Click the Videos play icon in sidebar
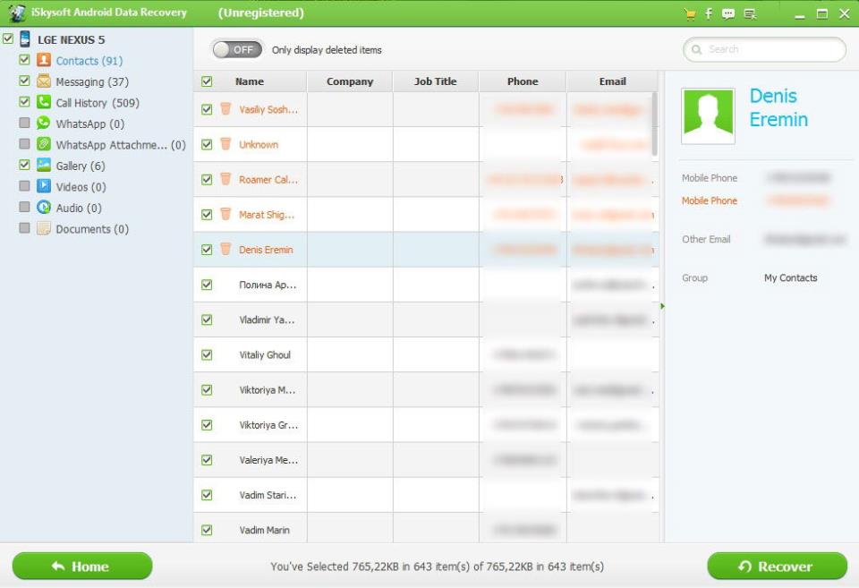This screenshot has height=588, width=859. (x=44, y=186)
